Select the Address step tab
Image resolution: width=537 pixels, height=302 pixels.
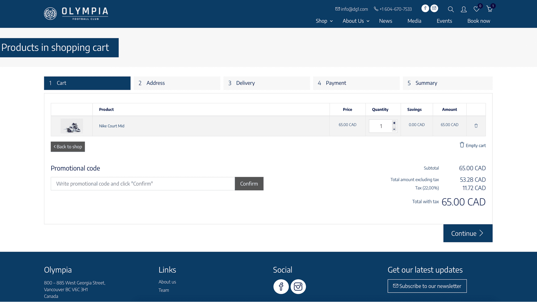177,83
